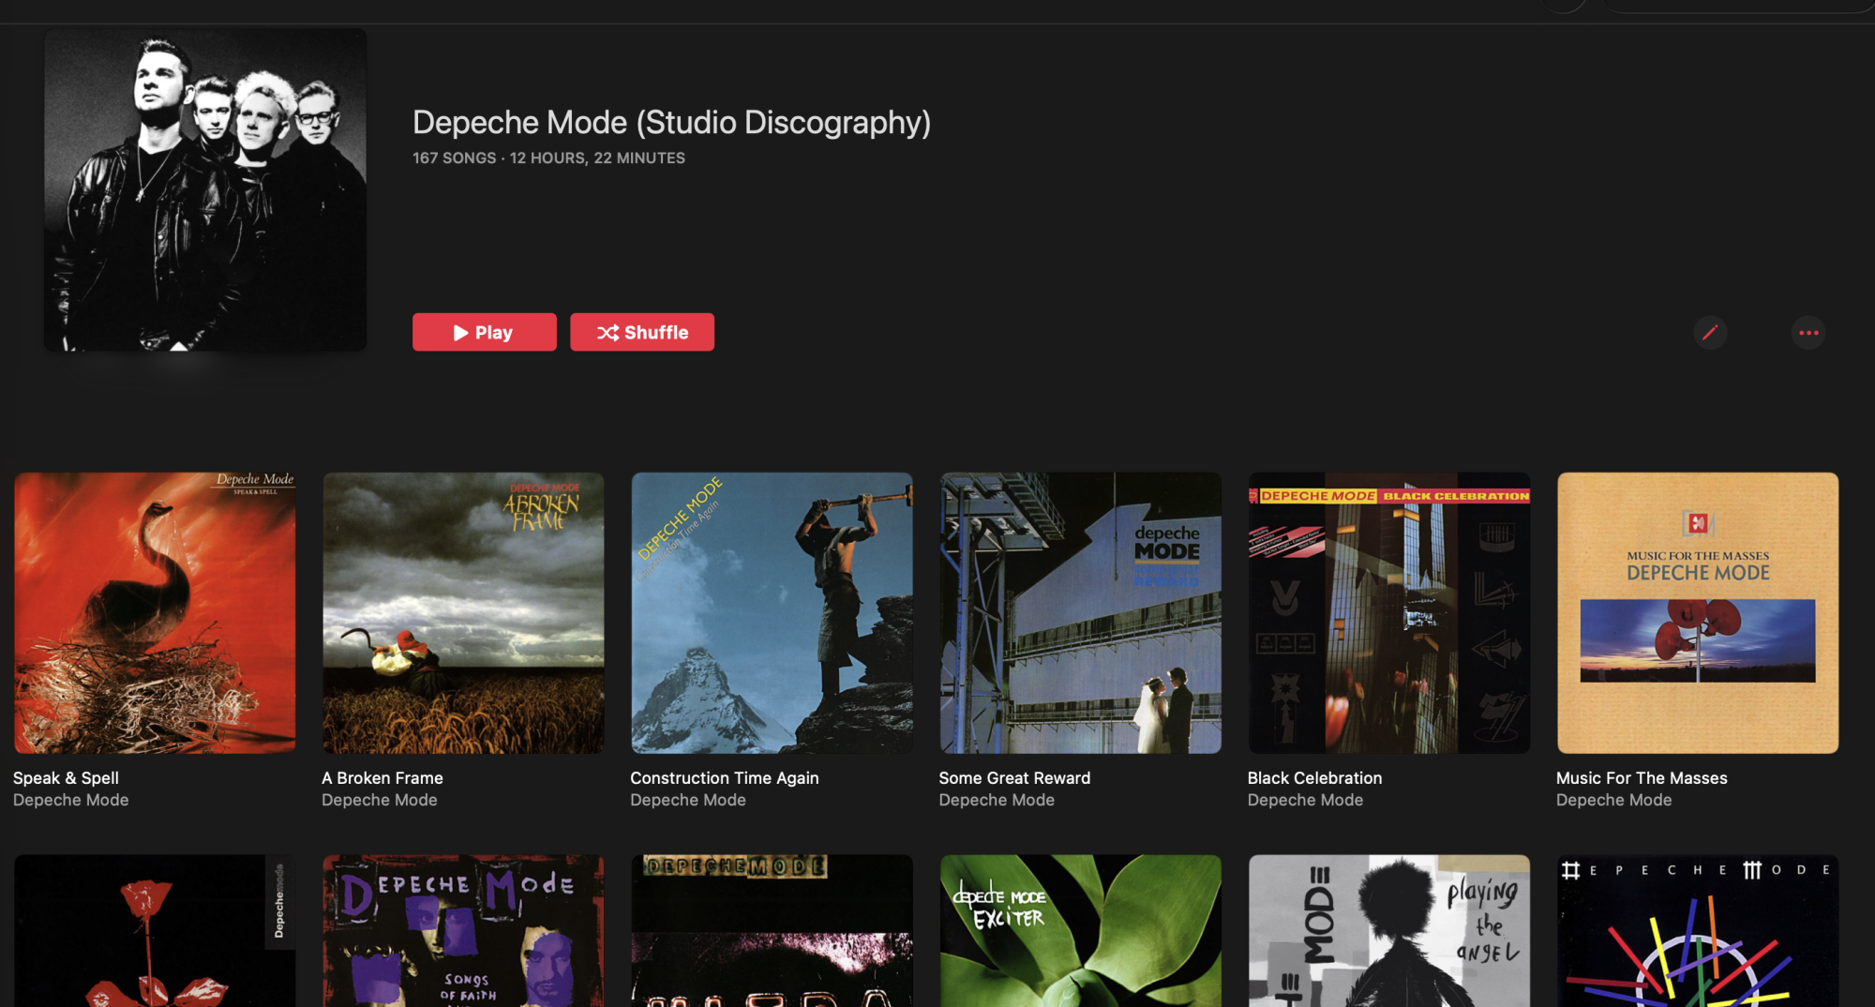This screenshot has height=1007, width=1875.
Task: Go to artist Depeche Mode under Some Great Reward
Action: coord(997,800)
